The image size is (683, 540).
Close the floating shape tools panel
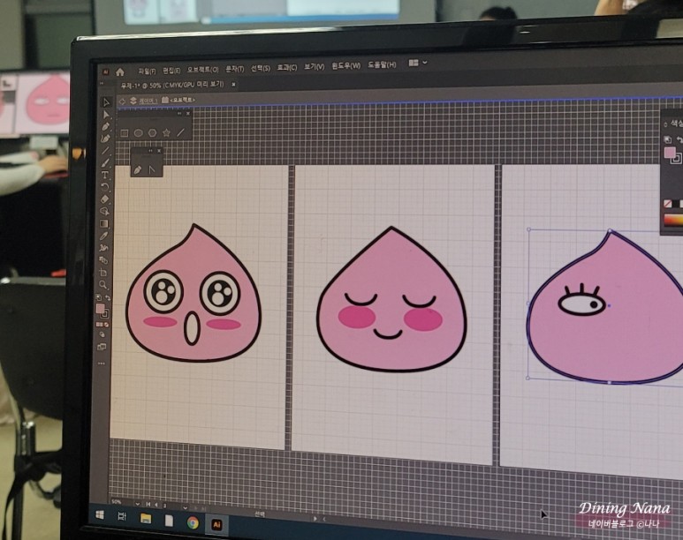(188, 114)
